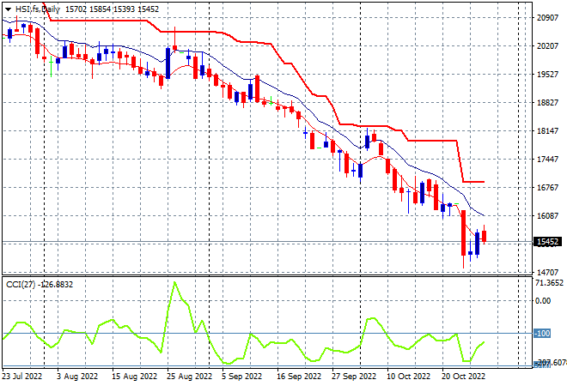
Task: Click the 14707 price axis label
Action: [x=547, y=272]
